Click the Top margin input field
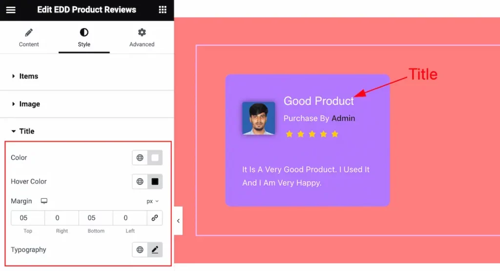 point(28,218)
